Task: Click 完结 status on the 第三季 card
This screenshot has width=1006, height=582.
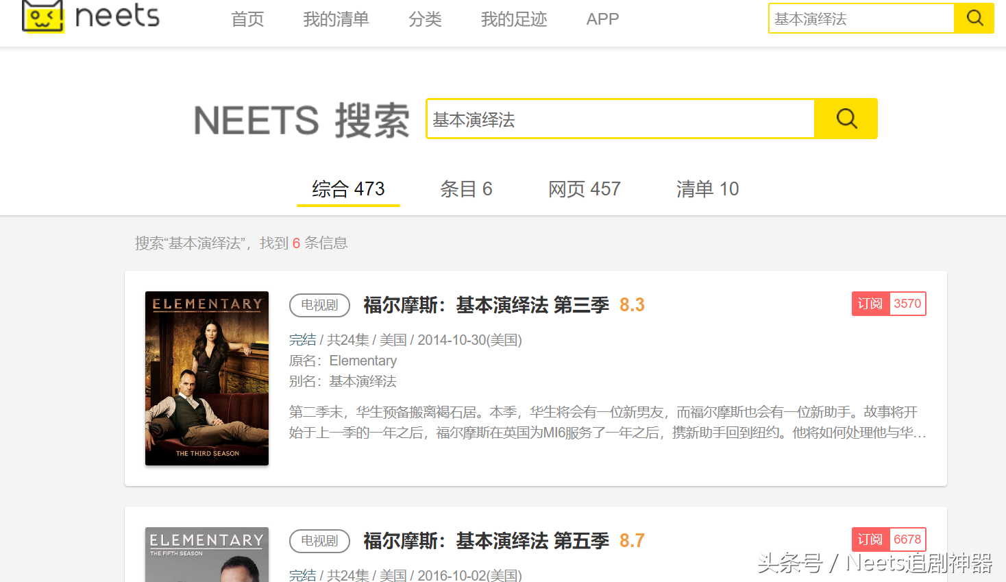Action: (302, 340)
